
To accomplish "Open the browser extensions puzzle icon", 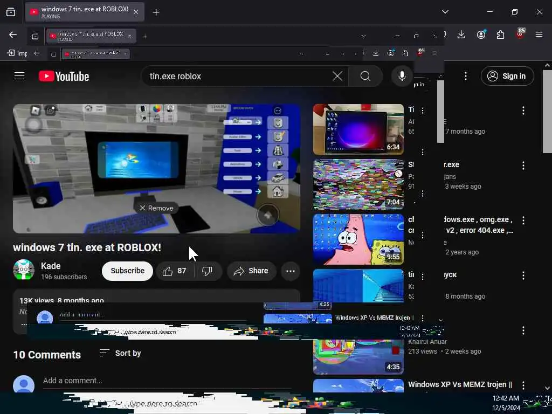I will tap(500, 34).
